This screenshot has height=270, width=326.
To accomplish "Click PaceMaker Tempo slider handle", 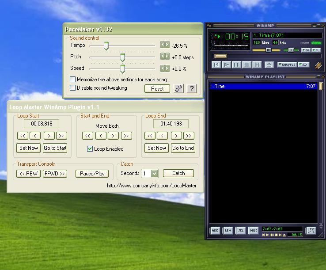I will point(106,46).
